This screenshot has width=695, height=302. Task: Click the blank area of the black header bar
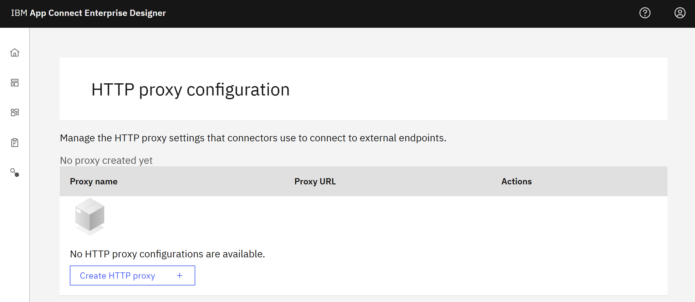[x=401, y=14]
